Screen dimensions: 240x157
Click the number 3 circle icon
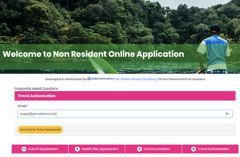pos(139,149)
